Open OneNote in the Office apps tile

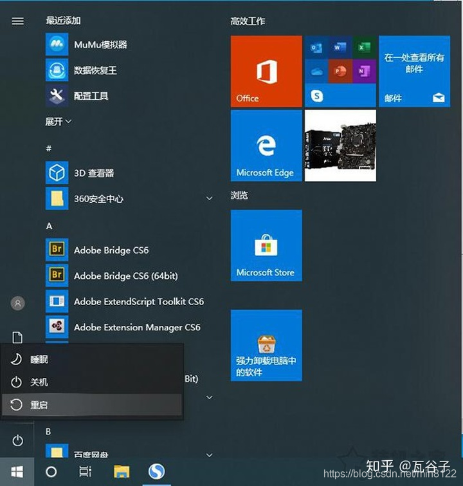(364, 71)
